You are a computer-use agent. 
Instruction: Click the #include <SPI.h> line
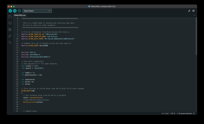tap(29, 52)
